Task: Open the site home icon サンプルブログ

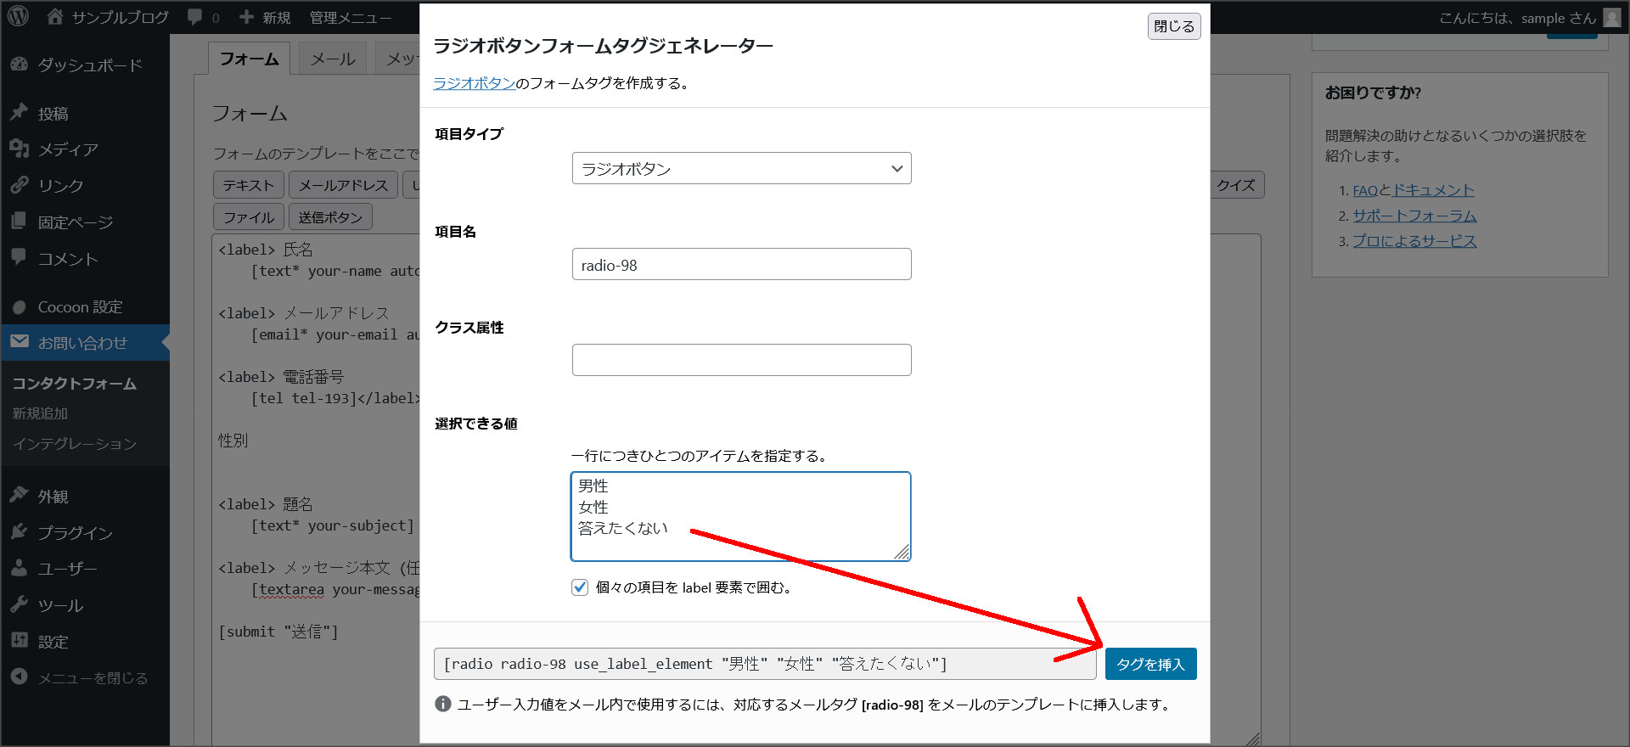Action: point(56,16)
